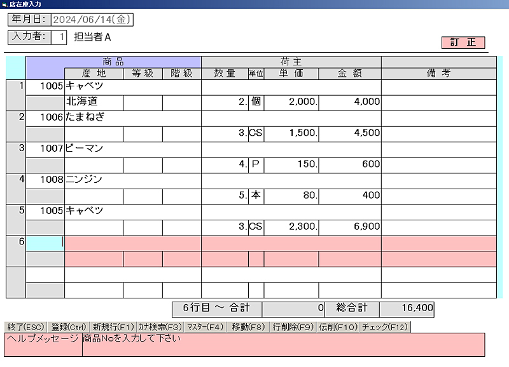
Task: Click the row 6 product number cell
Action: coord(45,242)
